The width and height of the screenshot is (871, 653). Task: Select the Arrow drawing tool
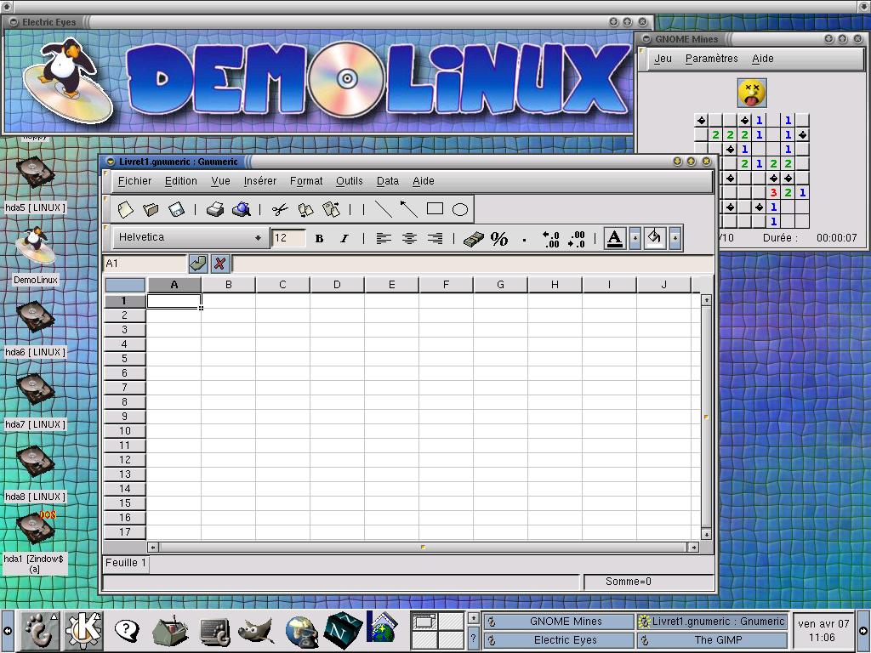click(x=409, y=209)
